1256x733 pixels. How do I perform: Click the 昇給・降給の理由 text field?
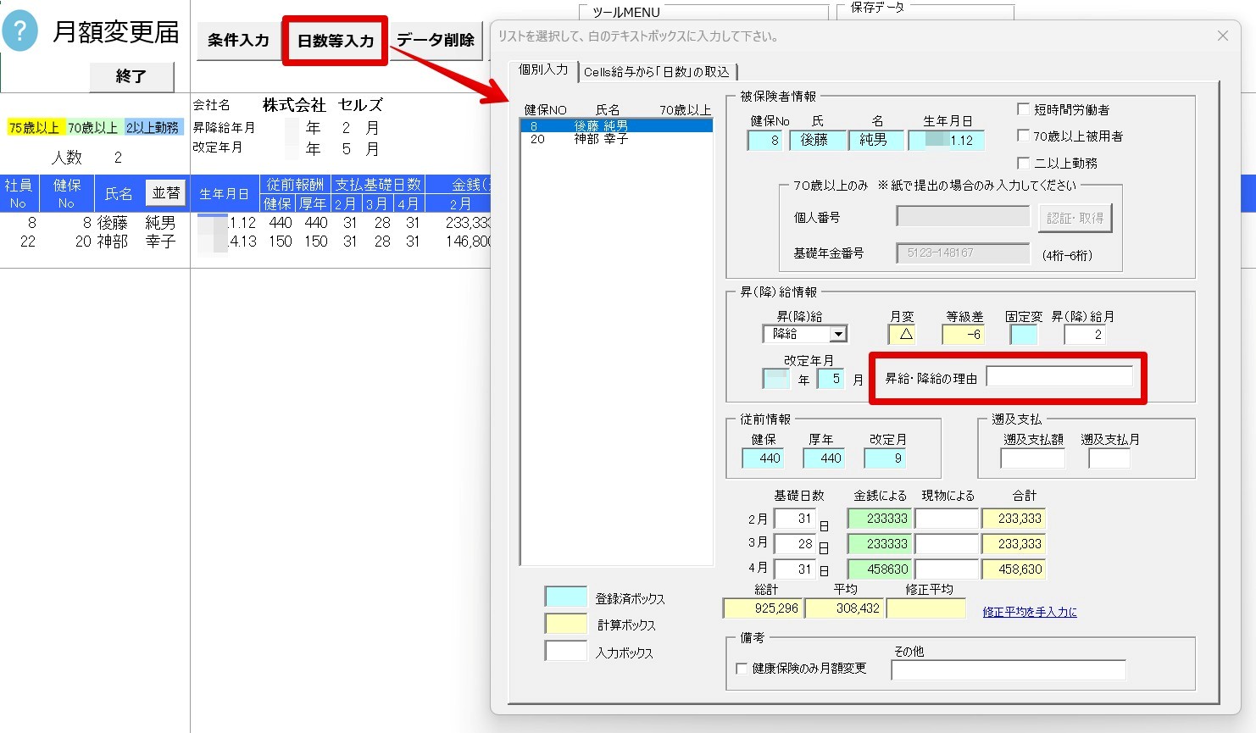click(x=1059, y=376)
